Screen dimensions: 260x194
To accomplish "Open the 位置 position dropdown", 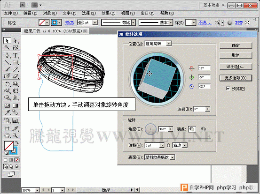I will coord(158,44).
